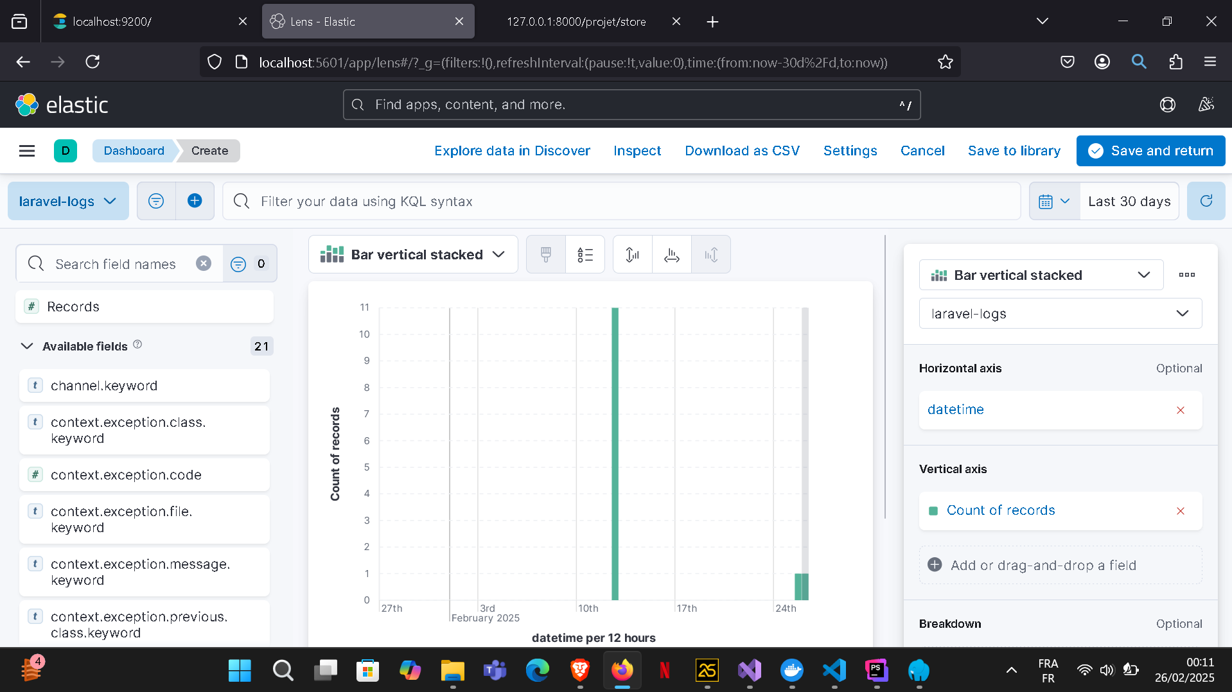1232x692 pixels.
Task: Add a filter with the plus icon
Action: coord(195,201)
